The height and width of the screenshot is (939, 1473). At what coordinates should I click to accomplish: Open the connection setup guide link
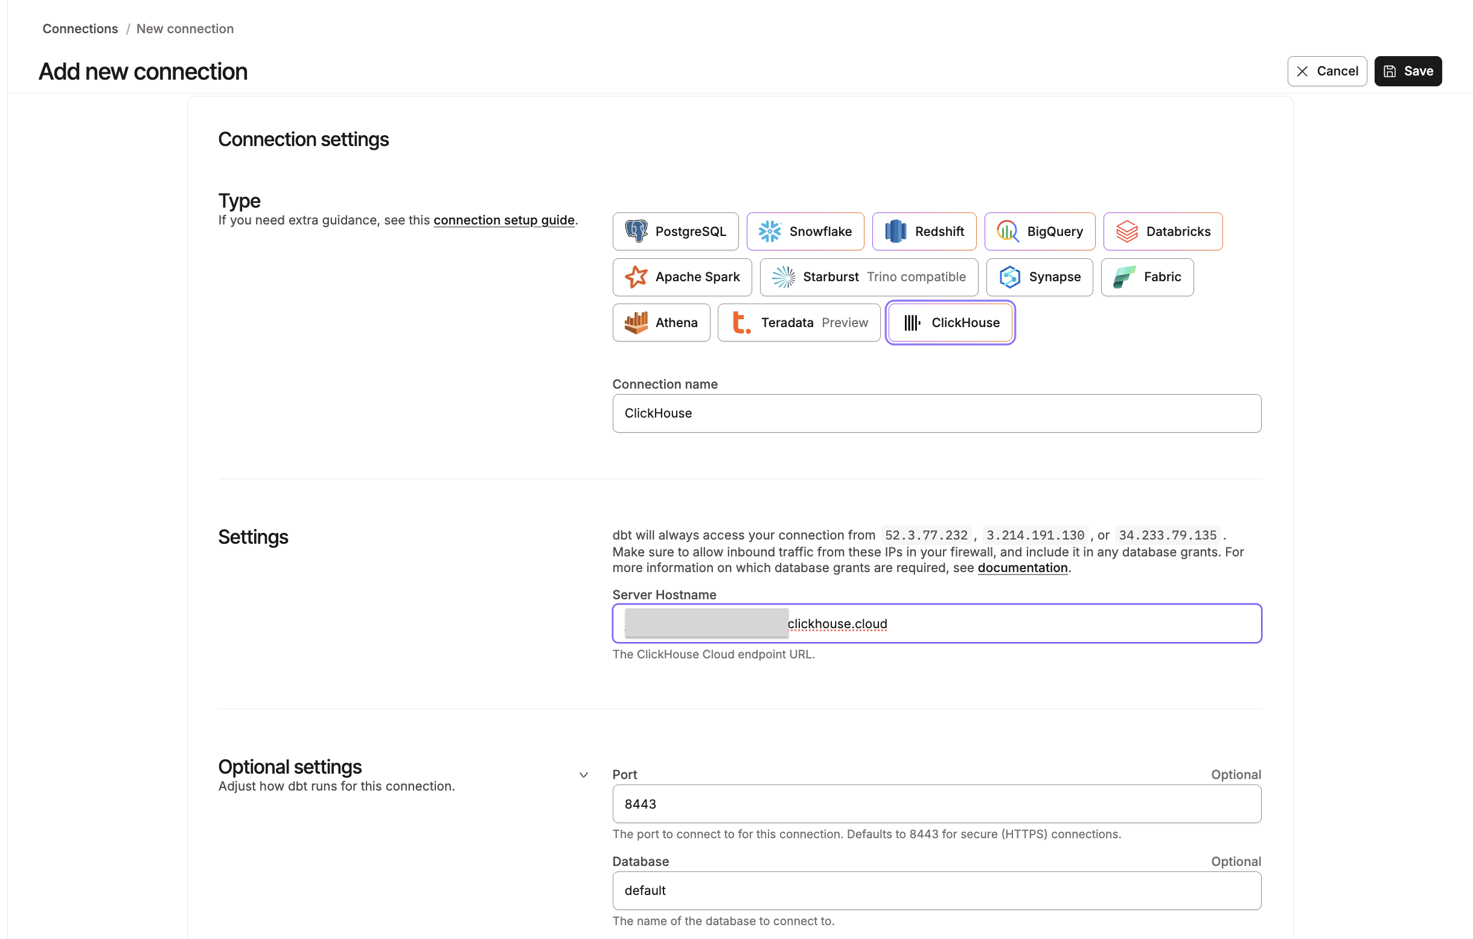[x=504, y=220]
